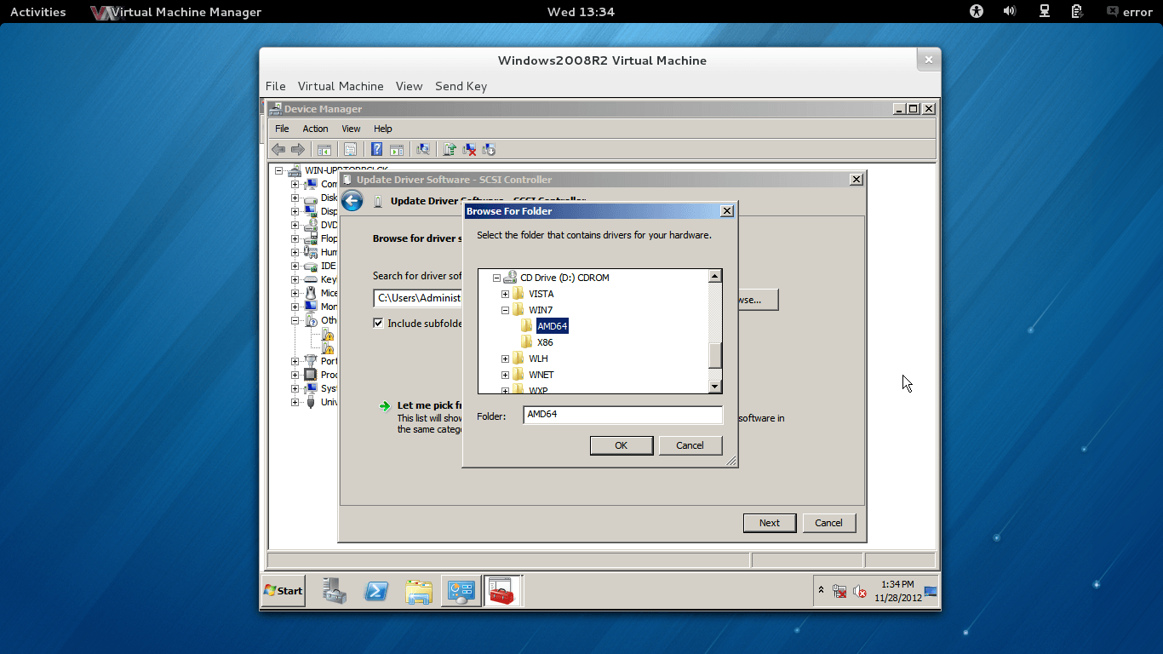Screen dimensions: 1163x654
Task: Collapse the Other devices category
Action: [x=295, y=320]
